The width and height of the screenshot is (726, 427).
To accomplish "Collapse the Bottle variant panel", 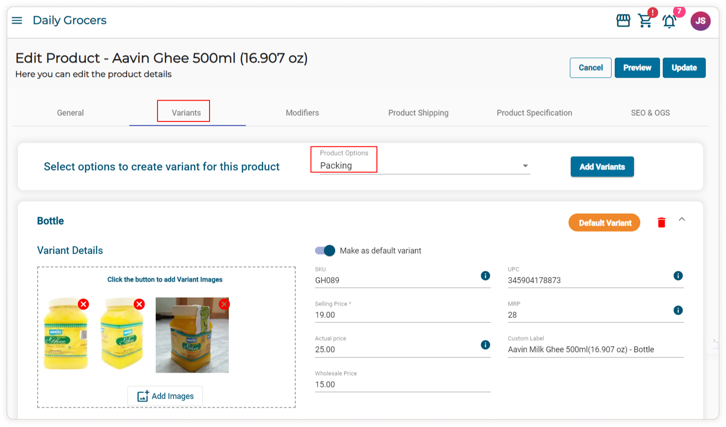I will click(x=682, y=219).
